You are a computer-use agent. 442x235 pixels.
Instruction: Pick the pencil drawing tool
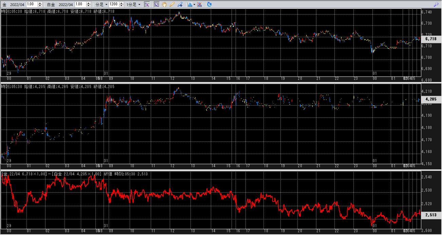coord(172,4)
